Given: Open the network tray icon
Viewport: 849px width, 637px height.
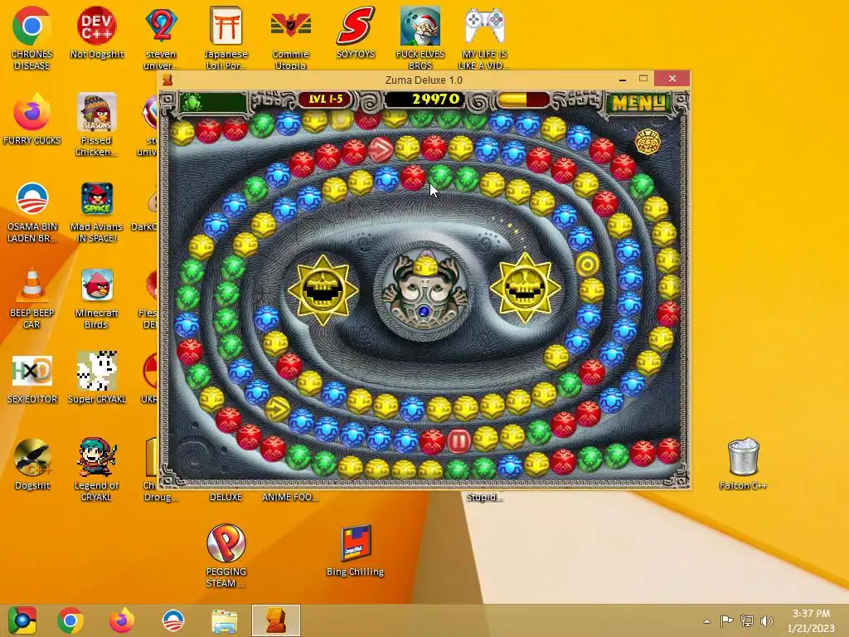Looking at the screenshot, I should click(x=747, y=620).
